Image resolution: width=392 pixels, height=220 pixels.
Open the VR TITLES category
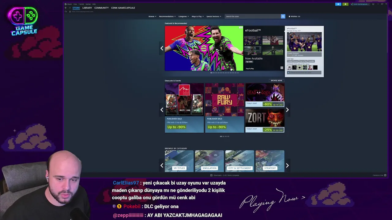click(179, 161)
